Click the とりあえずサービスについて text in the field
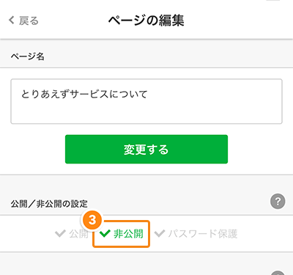Screen dimensions: 293x275 pyautogui.click(x=84, y=94)
